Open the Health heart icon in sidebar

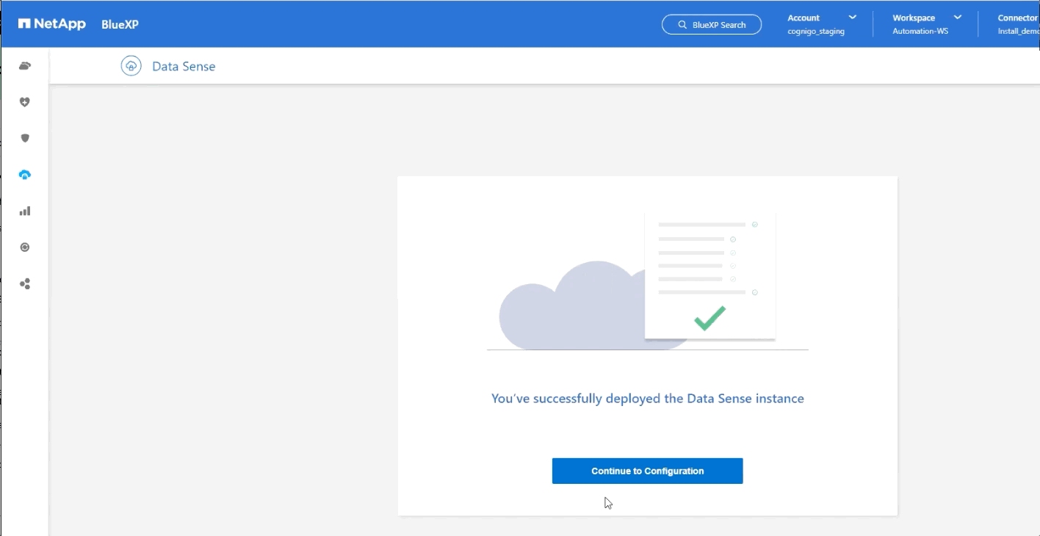pyautogui.click(x=25, y=103)
